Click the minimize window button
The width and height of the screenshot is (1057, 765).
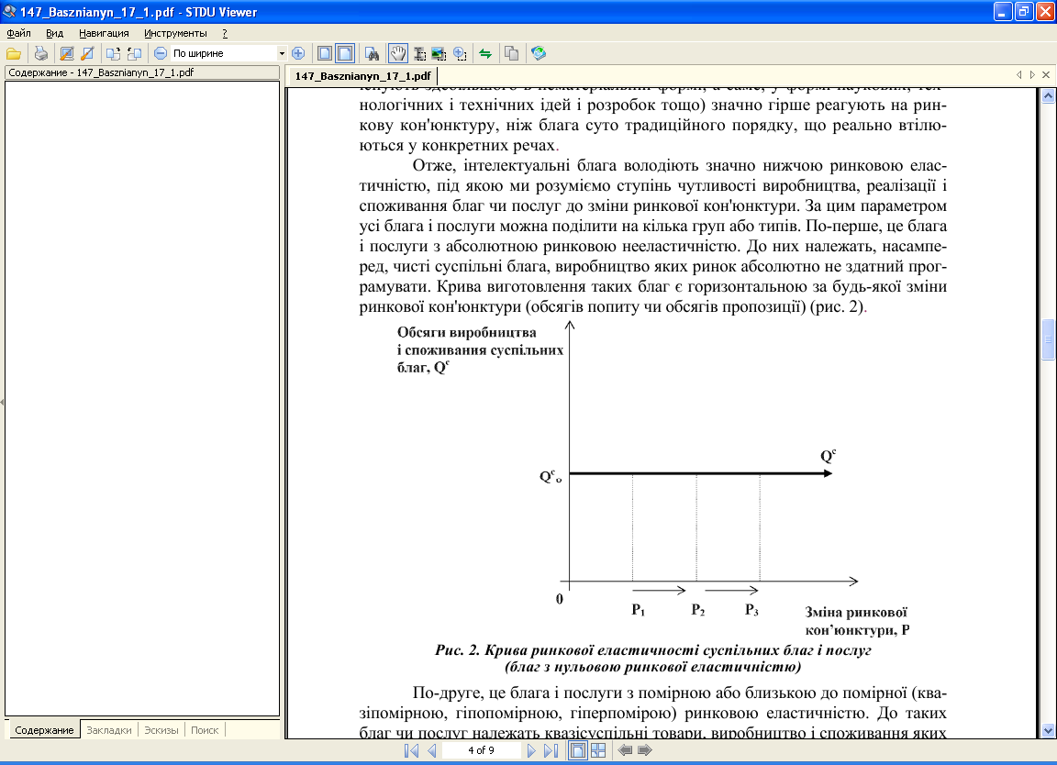1003,11
